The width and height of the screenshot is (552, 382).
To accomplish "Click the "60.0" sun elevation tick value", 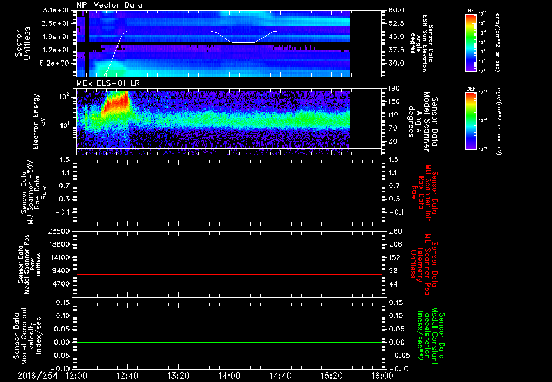I will point(396,10).
